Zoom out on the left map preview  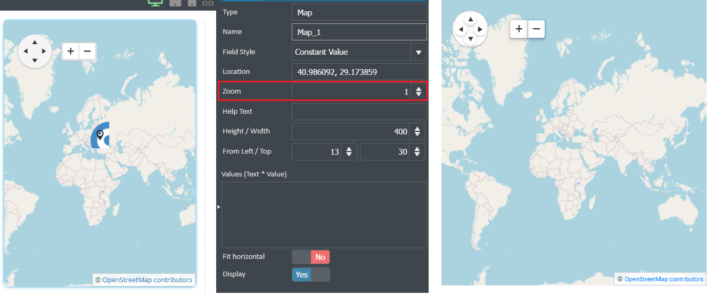pos(87,52)
